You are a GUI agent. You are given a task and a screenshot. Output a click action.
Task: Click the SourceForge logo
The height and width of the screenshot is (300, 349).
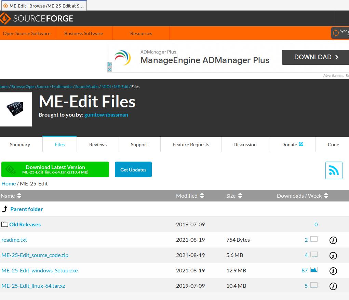37,18
